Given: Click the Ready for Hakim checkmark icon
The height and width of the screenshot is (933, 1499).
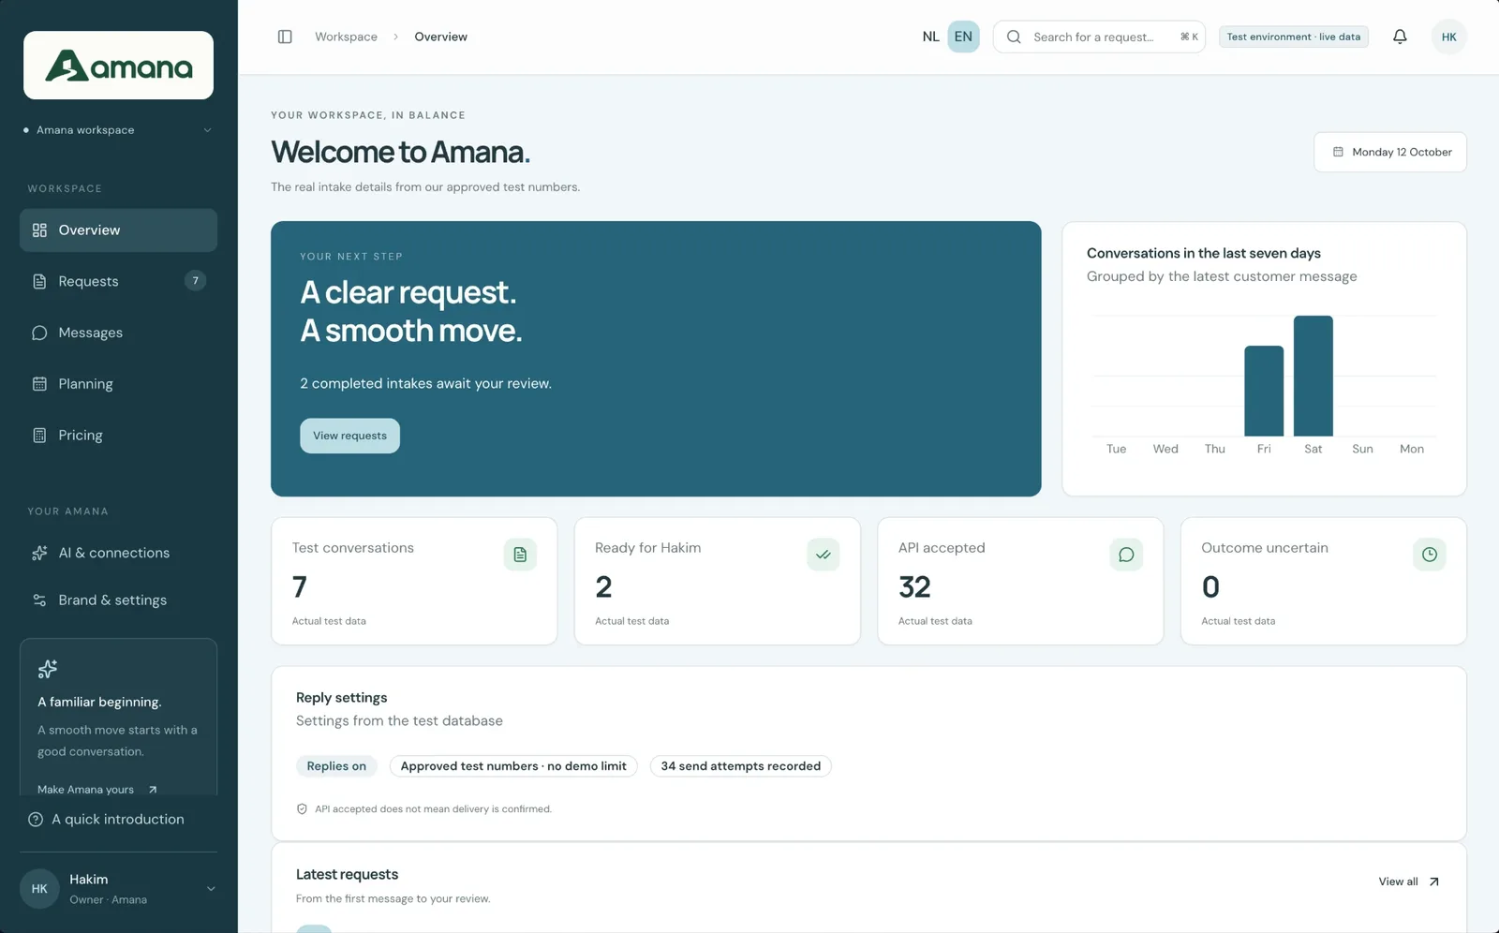Looking at the screenshot, I should (823, 555).
